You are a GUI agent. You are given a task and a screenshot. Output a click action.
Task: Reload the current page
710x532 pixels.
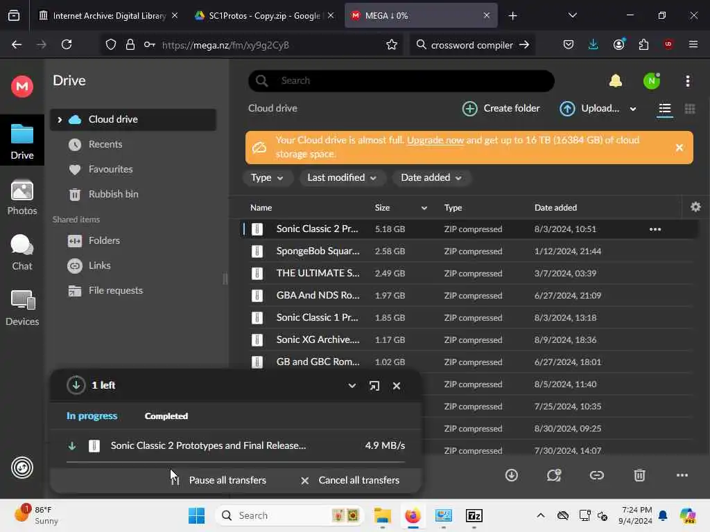coord(67,44)
